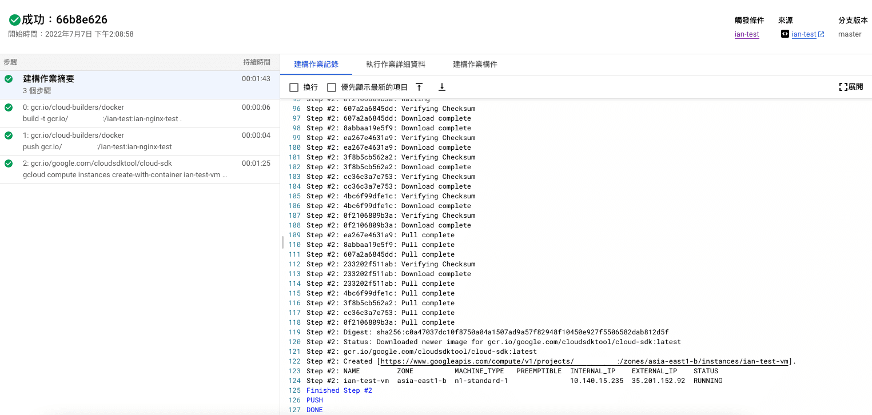Follow the ian-test source link under 來源
872x415 pixels.
pos(803,34)
